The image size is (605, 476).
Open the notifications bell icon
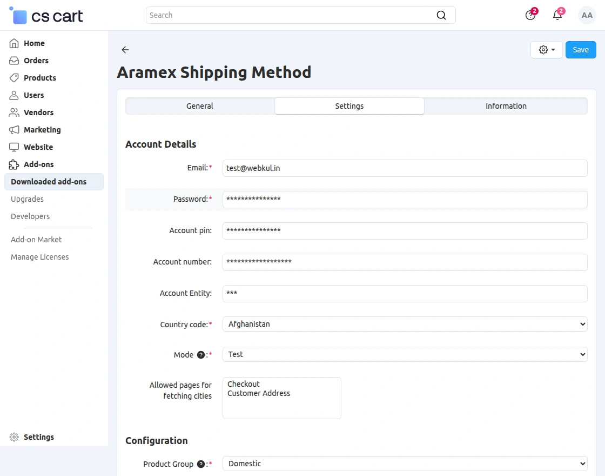click(557, 15)
